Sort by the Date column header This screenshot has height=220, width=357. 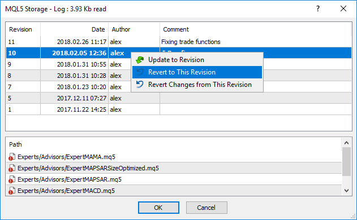[75, 29]
